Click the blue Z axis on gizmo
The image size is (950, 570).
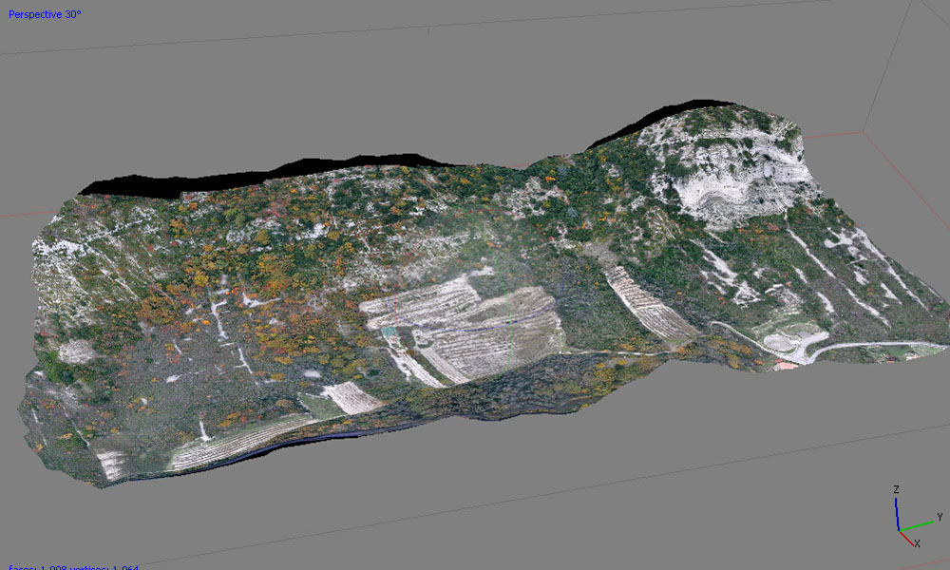click(x=897, y=509)
